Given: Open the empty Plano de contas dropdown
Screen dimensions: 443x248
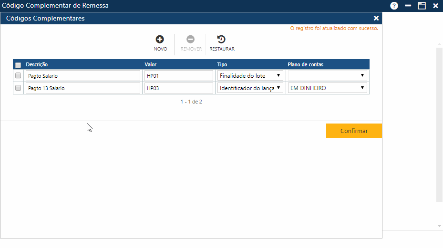Looking at the screenshot, I should (327, 76).
